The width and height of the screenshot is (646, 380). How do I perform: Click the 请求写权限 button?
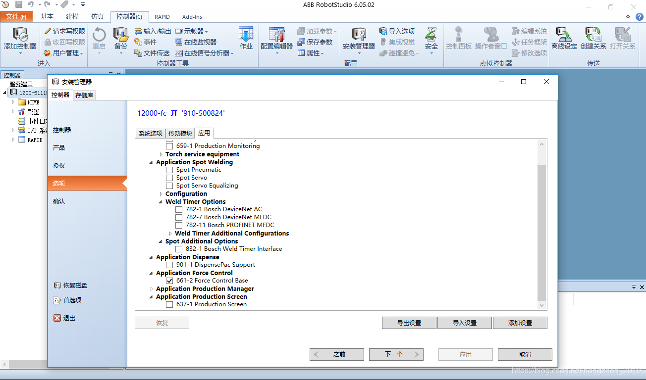pyautogui.click(x=64, y=31)
